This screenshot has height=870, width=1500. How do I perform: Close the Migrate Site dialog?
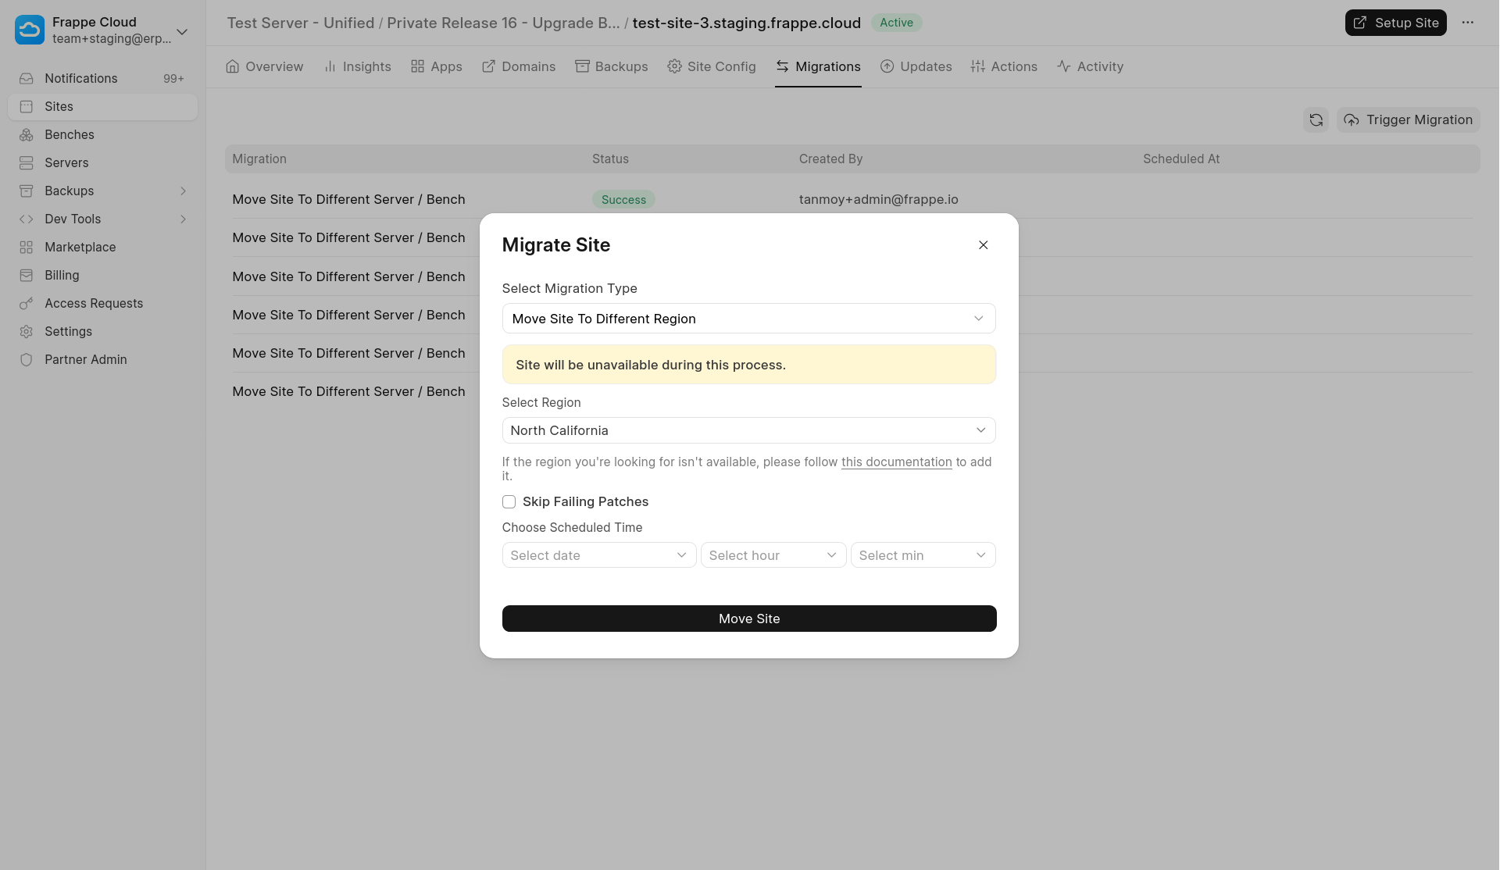click(x=983, y=245)
